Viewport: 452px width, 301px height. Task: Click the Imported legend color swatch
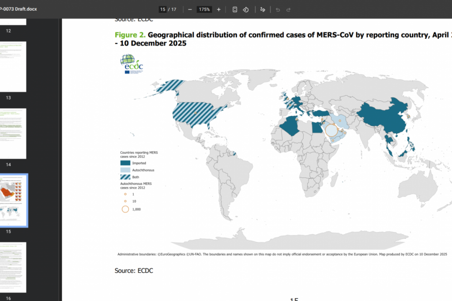coord(125,163)
